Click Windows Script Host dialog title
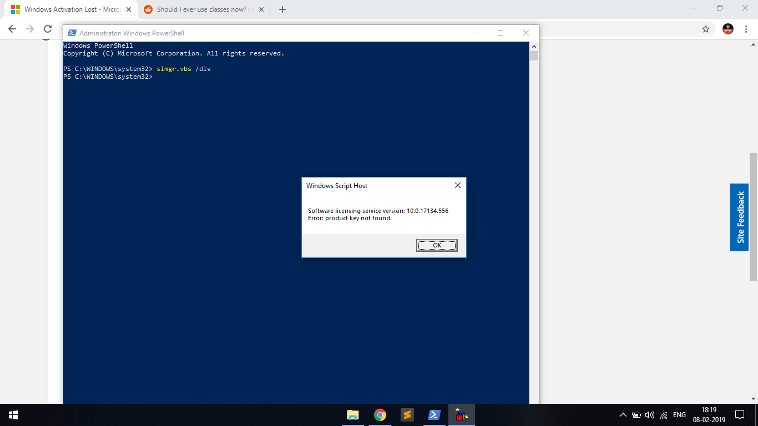This screenshot has height=426, width=758. click(x=337, y=186)
